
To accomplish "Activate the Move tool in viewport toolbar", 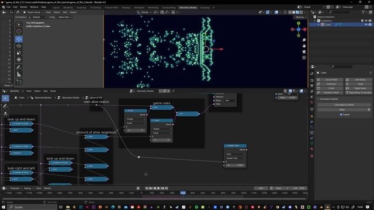I will point(19,39).
